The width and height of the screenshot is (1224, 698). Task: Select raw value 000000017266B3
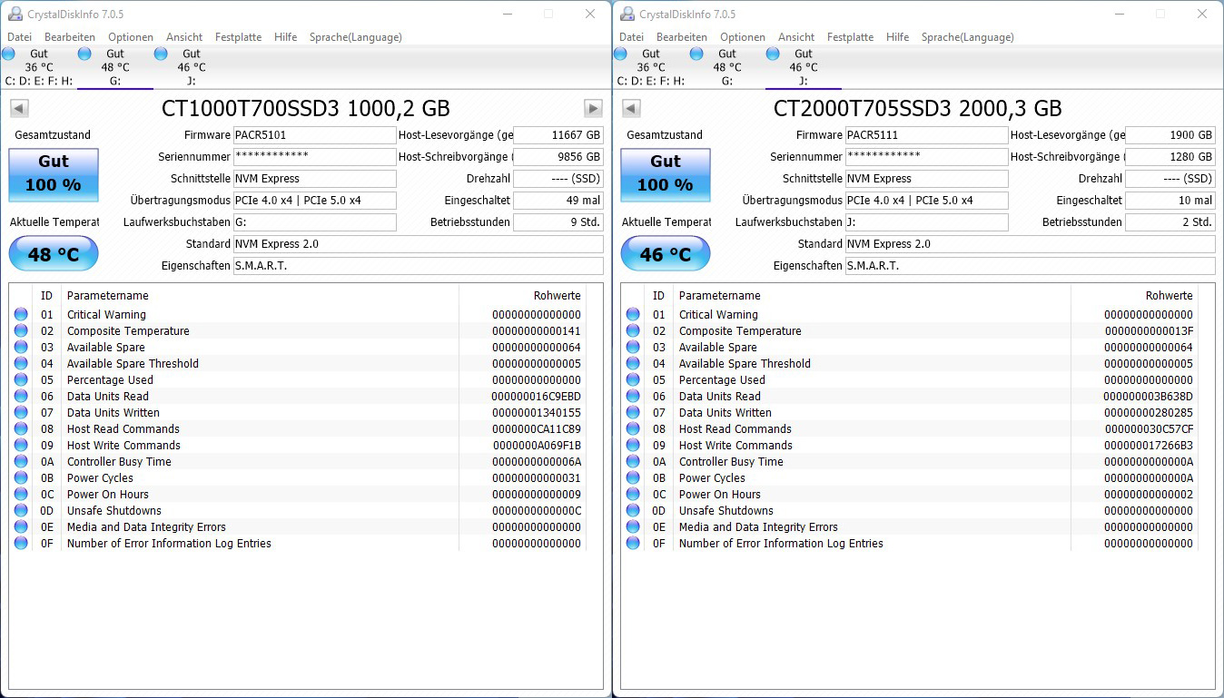(1149, 446)
